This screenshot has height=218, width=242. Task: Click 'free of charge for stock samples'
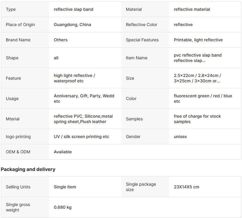(x=197, y=119)
